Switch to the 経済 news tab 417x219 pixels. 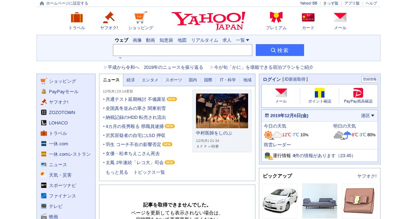(131, 80)
